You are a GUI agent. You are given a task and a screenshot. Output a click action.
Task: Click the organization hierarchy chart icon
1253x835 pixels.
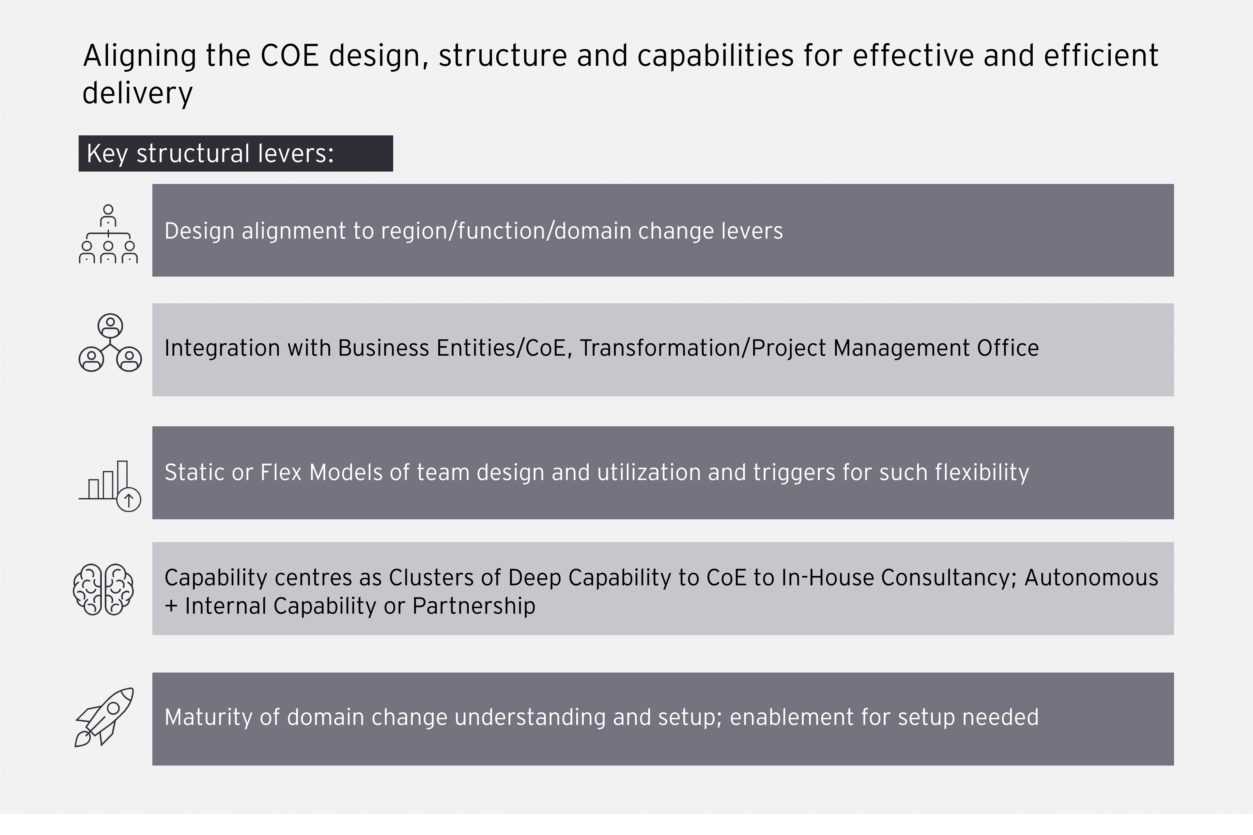(x=108, y=234)
